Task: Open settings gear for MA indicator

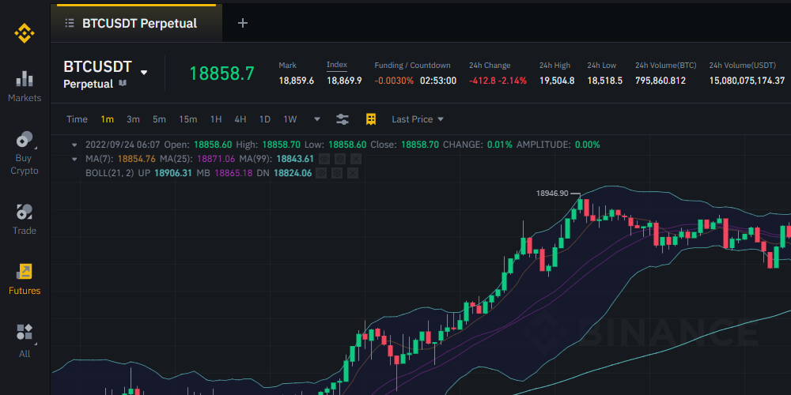Action: pyautogui.click(x=340, y=160)
